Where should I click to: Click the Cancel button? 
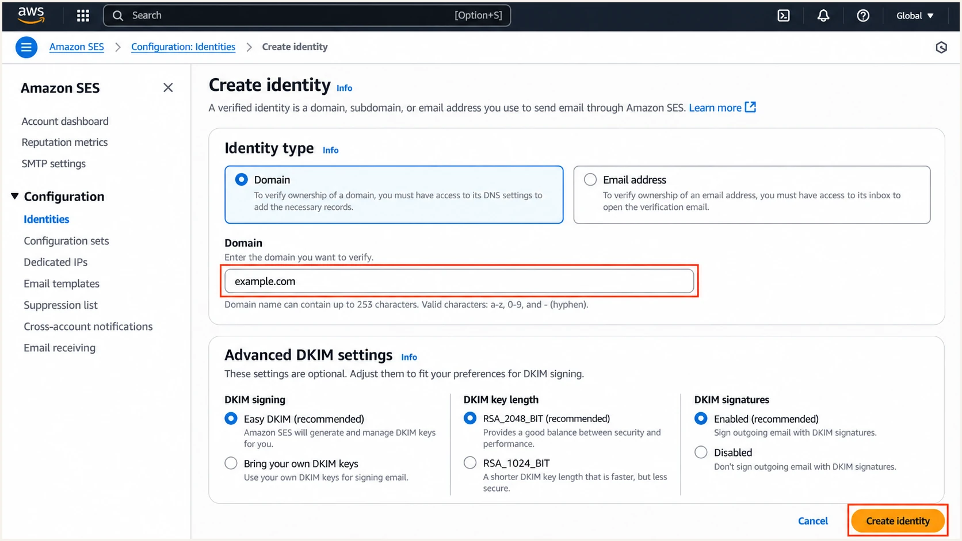coord(812,521)
